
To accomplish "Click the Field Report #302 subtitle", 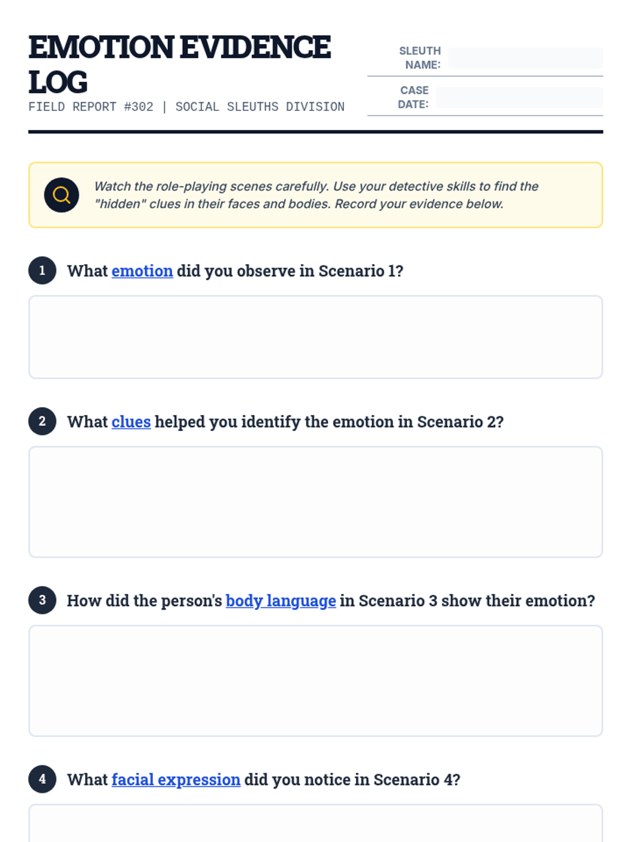I will (x=187, y=107).
